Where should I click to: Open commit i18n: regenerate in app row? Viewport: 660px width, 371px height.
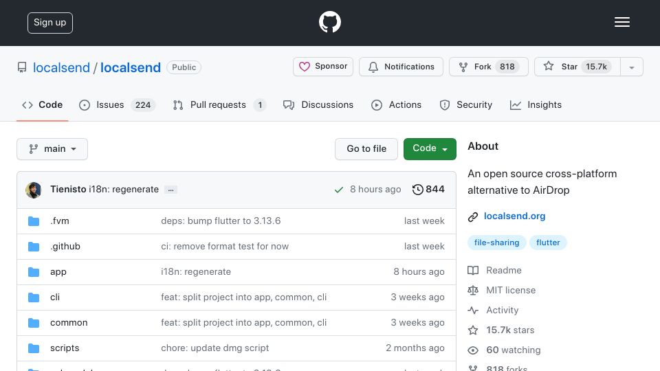pos(196,272)
